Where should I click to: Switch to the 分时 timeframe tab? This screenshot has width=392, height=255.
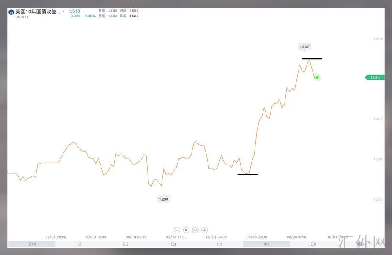coord(32,244)
